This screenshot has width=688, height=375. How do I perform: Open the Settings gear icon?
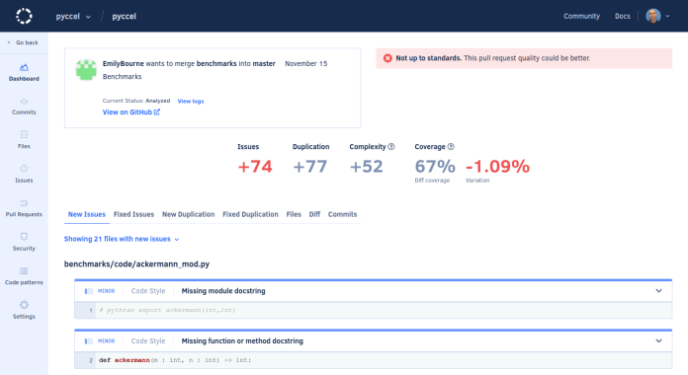click(x=24, y=305)
